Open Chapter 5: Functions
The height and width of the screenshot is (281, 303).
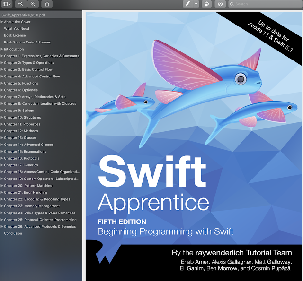pyautogui.click(x=21, y=83)
